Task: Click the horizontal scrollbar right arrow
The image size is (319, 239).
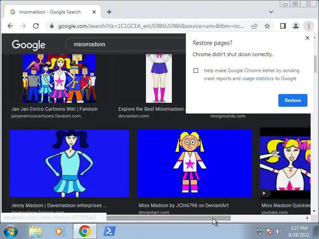Action: [307, 218]
